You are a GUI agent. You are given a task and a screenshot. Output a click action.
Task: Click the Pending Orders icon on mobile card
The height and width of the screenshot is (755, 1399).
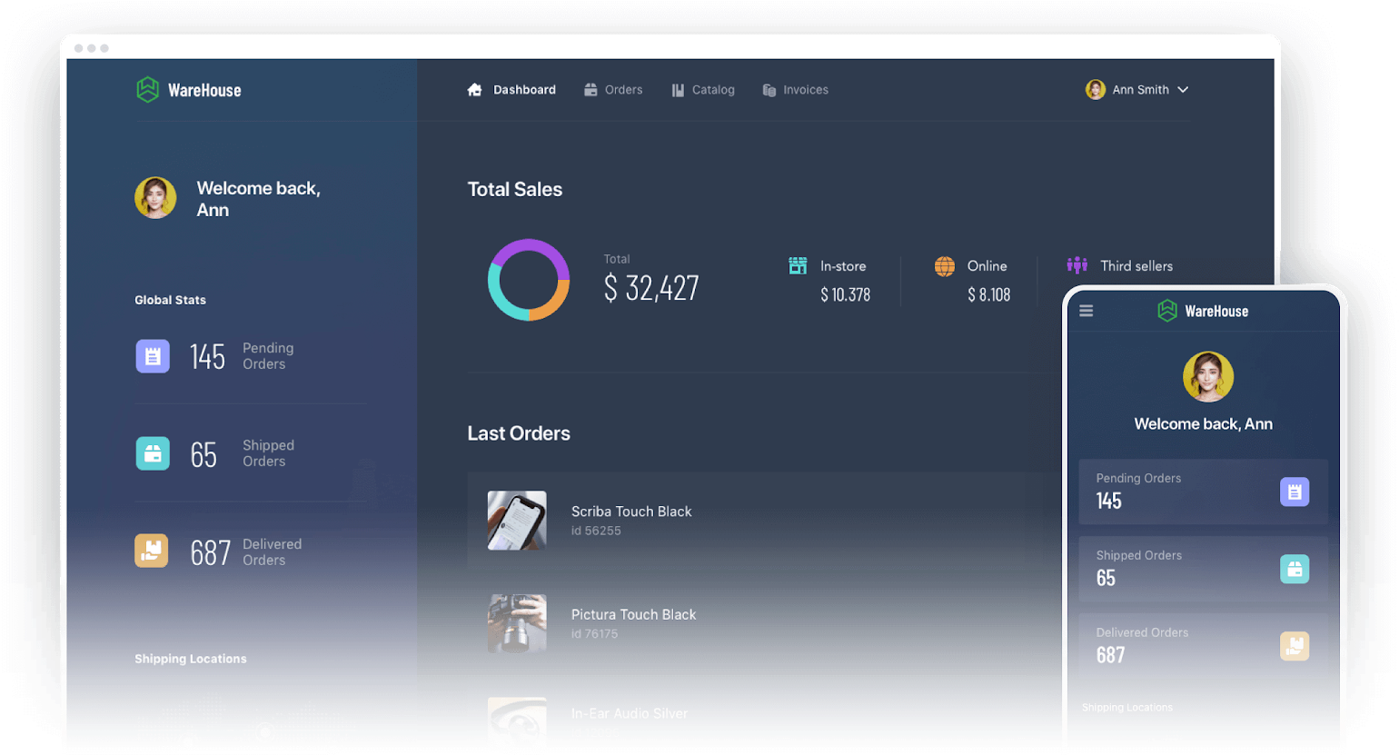(x=1295, y=492)
